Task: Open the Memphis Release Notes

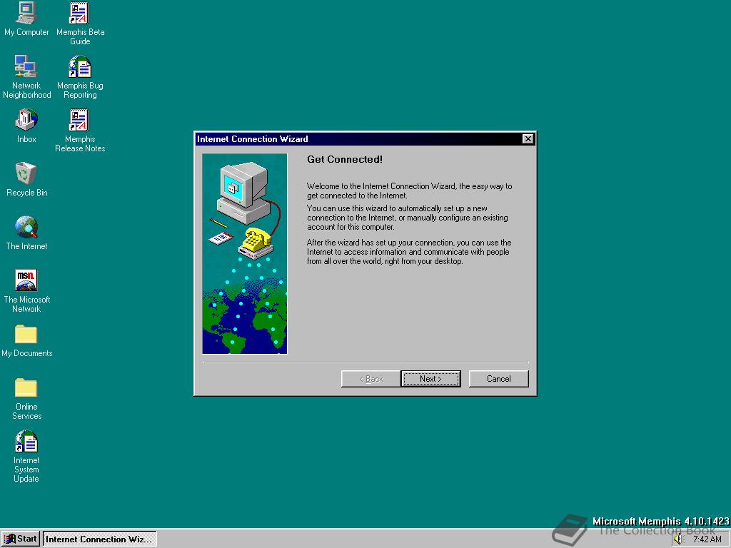Action: point(79,120)
